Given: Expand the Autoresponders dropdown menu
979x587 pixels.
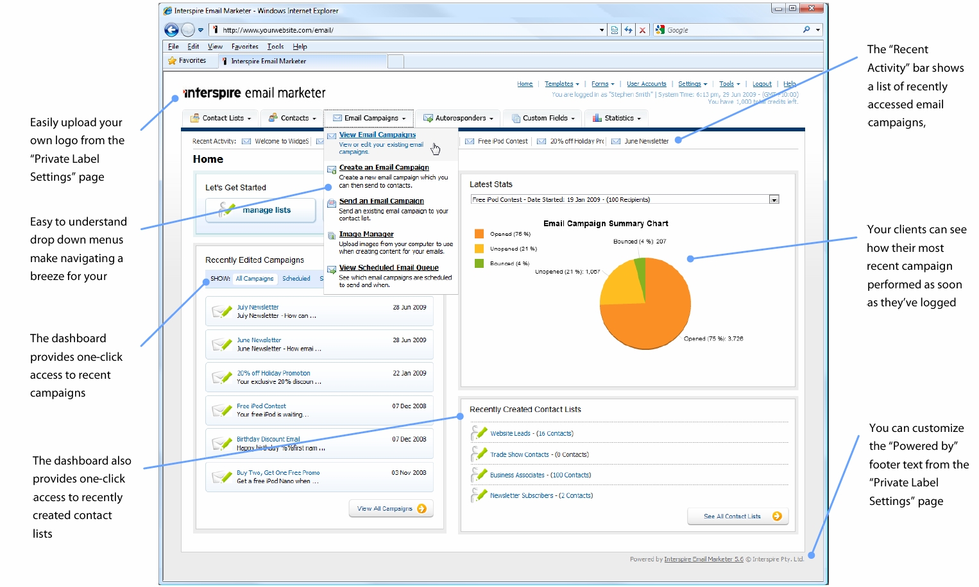Looking at the screenshot, I should pyautogui.click(x=458, y=118).
